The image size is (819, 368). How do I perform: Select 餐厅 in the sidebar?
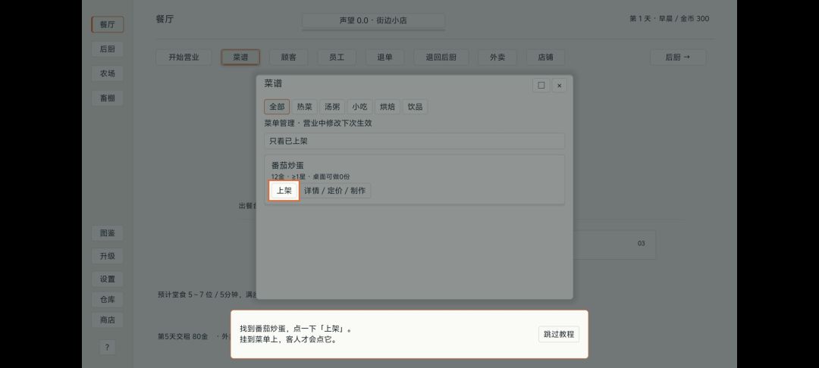coord(108,24)
